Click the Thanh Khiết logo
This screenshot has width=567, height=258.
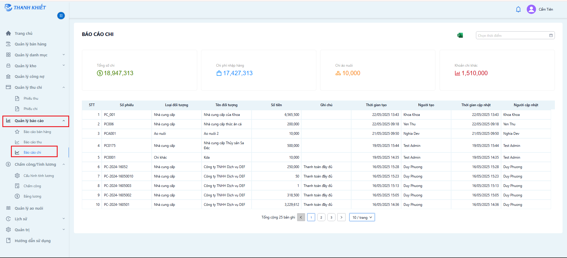pos(25,7)
